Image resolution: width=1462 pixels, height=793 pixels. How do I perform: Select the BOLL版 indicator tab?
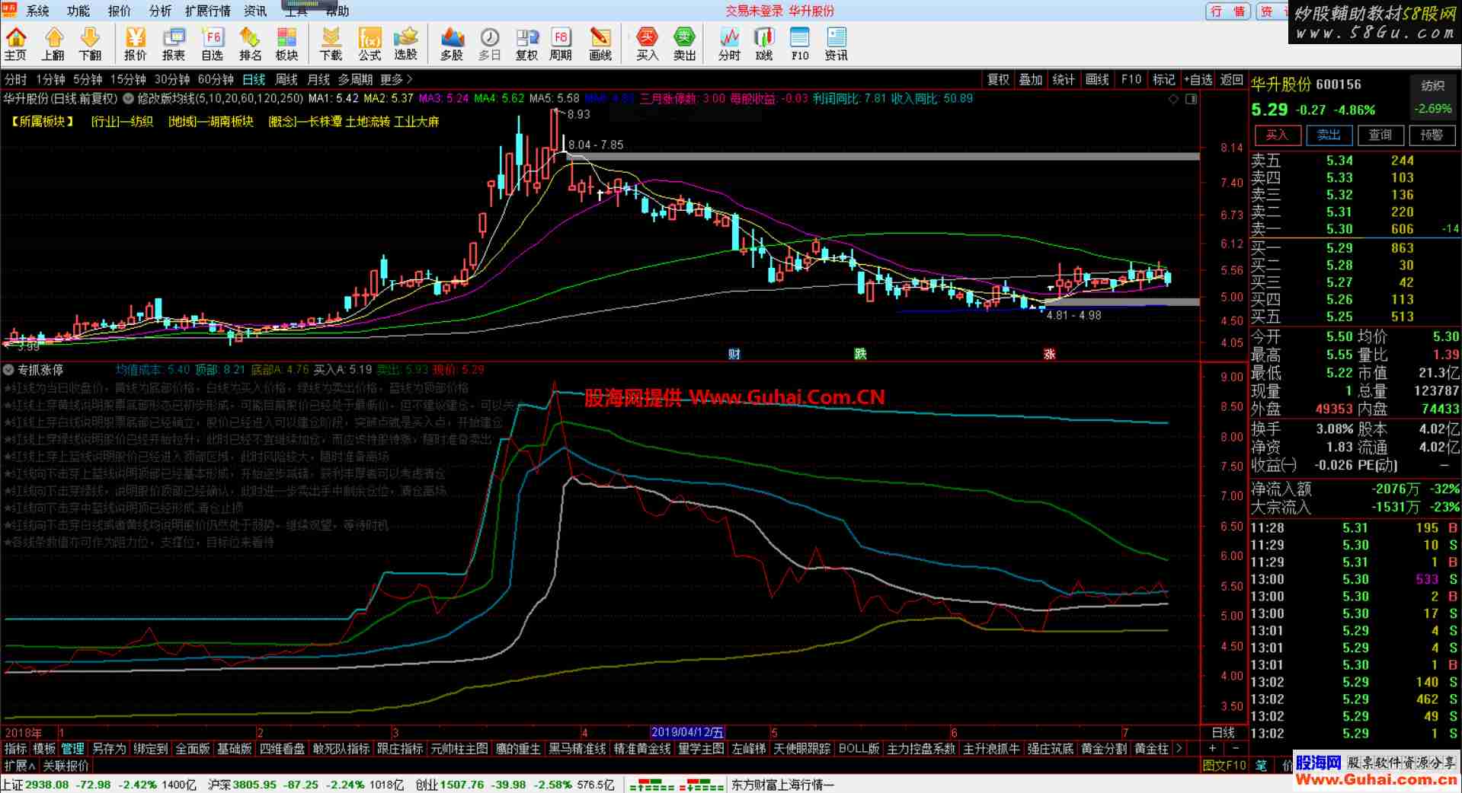point(859,749)
